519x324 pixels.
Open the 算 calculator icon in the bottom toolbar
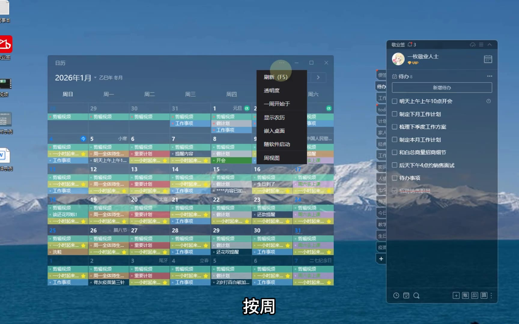click(x=484, y=295)
